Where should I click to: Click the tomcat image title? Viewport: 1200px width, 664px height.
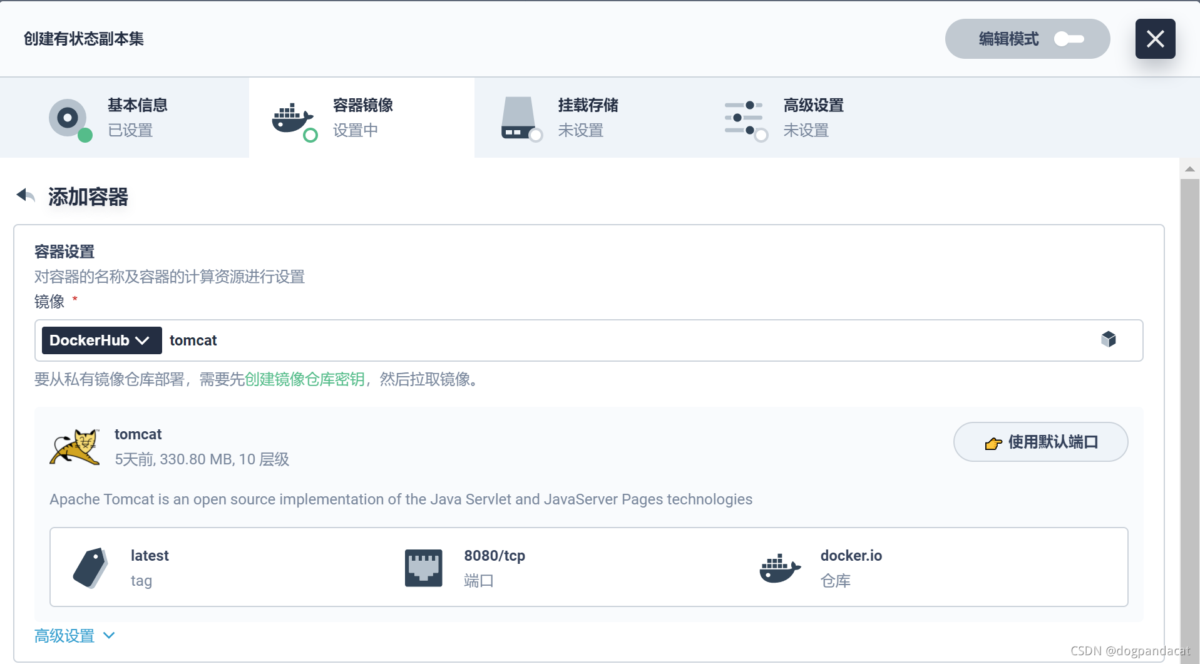[138, 434]
